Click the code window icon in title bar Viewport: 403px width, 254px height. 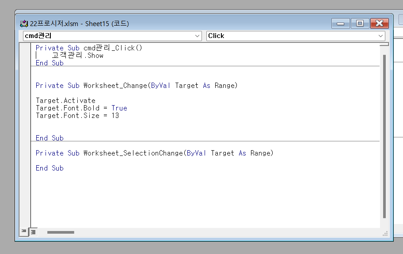[x=24, y=24]
